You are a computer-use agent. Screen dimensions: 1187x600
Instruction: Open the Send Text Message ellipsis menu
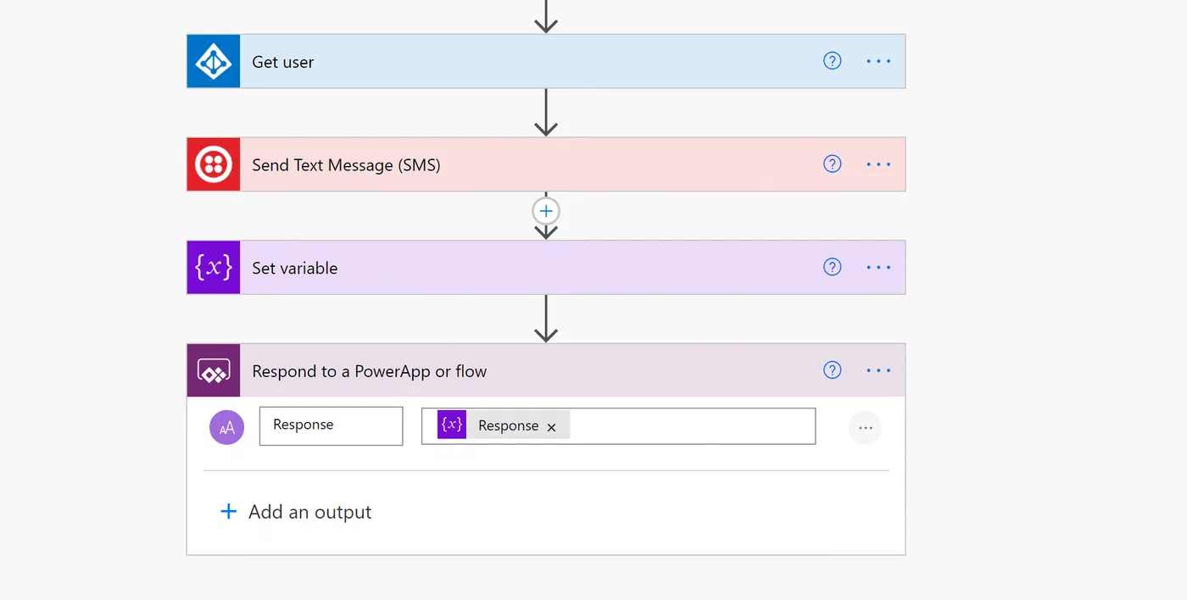click(x=878, y=164)
